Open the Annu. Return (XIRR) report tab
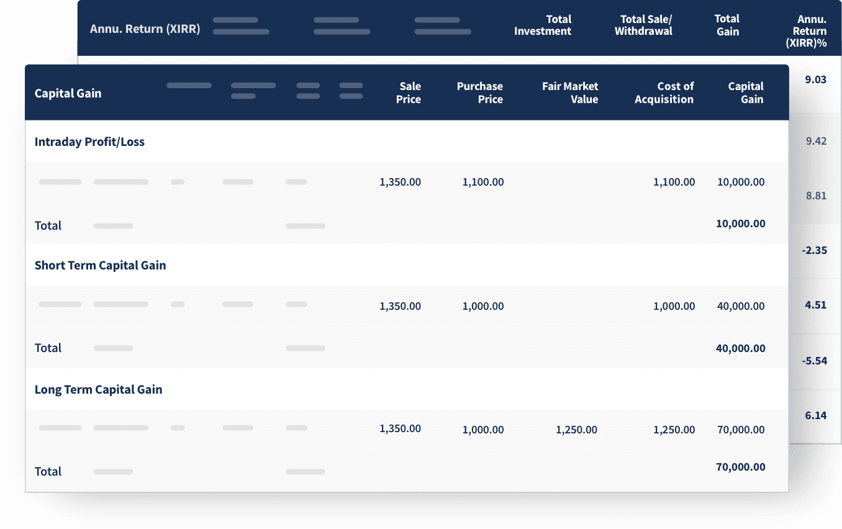 coord(145,28)
